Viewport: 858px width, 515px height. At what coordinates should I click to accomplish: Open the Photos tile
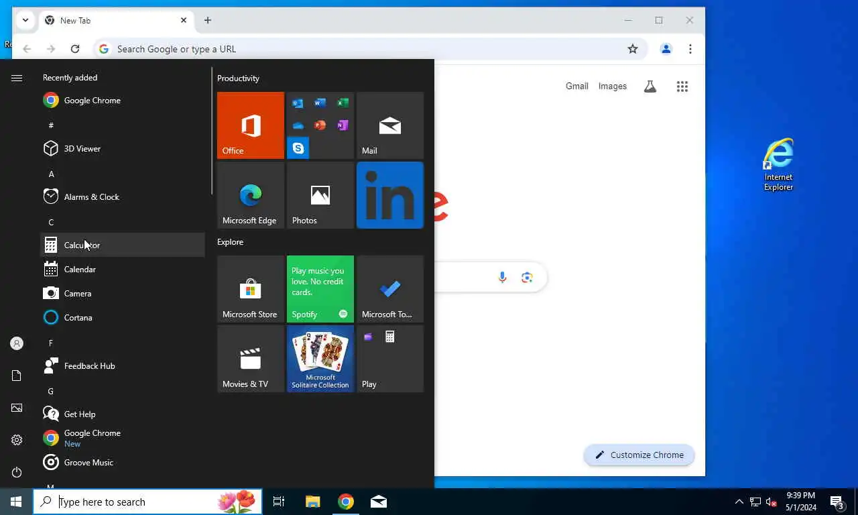(320, 195)
